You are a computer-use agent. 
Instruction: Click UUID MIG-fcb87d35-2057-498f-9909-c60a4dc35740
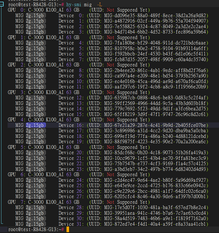[x=155, y=59]
